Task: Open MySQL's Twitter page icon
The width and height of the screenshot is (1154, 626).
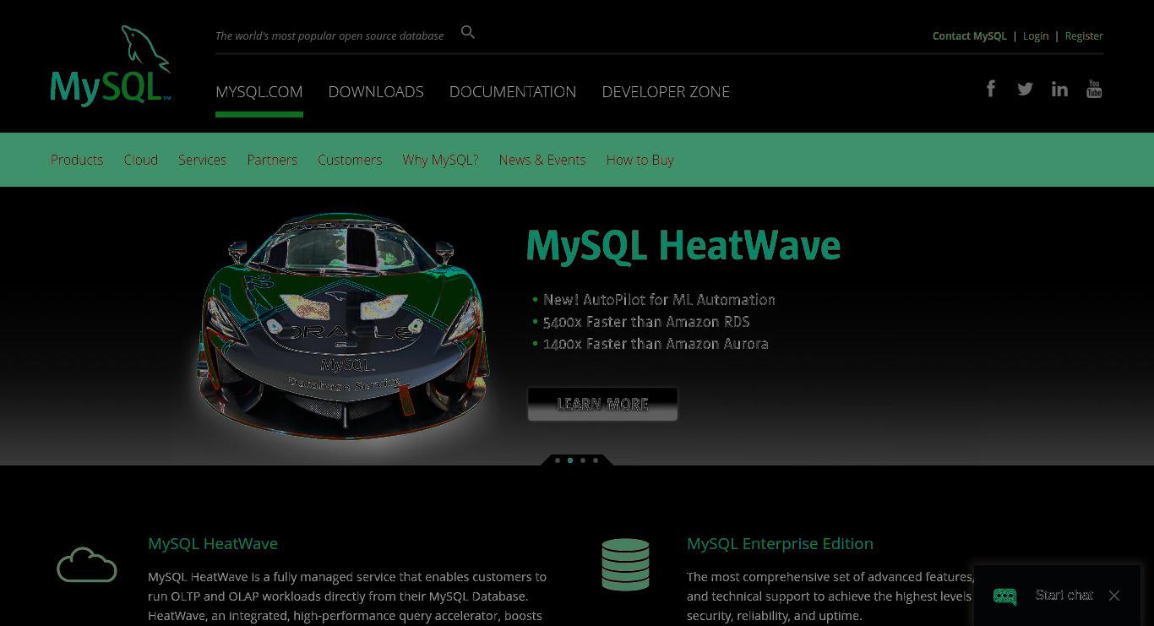Action: pos(1025,89)
